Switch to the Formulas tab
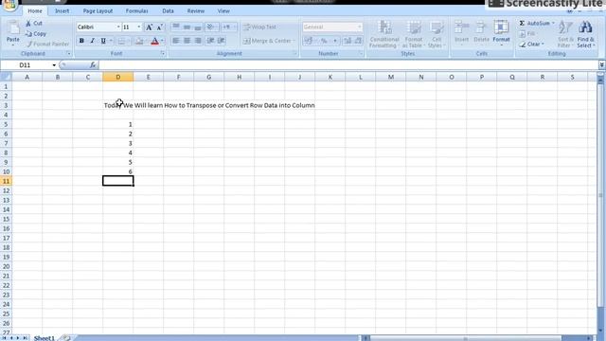Viewport: 606px width, 341px height. point(136,11)
